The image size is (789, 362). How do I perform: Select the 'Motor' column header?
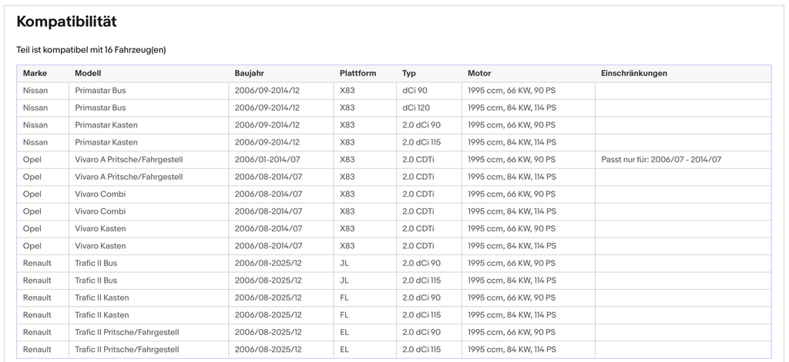[x=479, y=73]
